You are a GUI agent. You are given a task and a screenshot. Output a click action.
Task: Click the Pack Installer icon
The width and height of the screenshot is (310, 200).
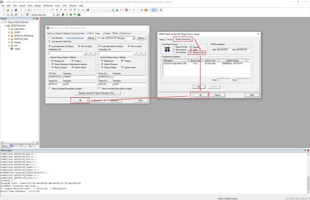pyautogui.click(x=79, y=14)
